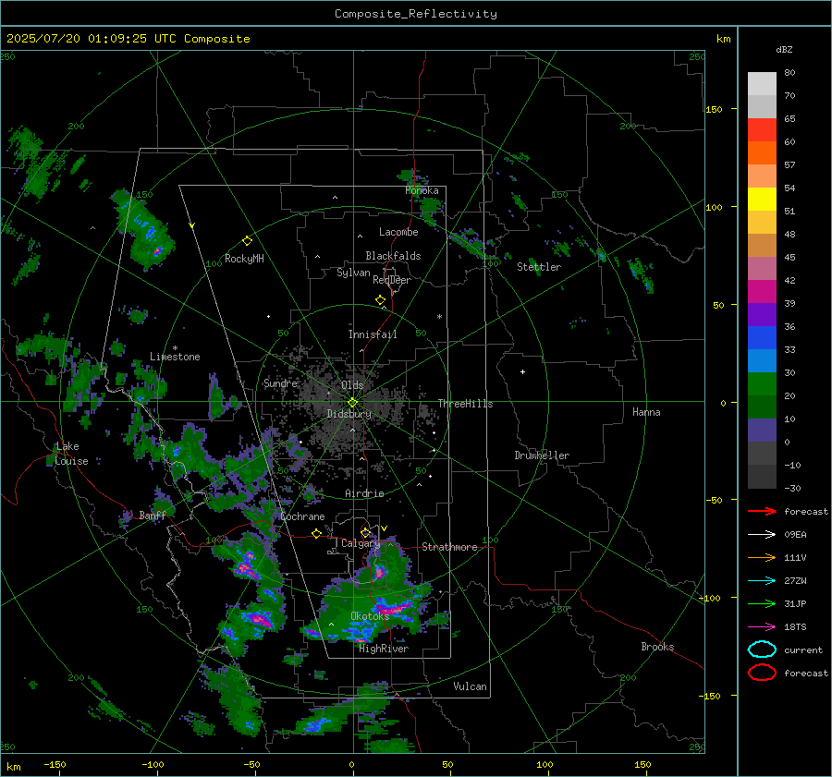Screen dimensions: 832x777
Task: Click the Didsbury label
Action: coord(349,414)
